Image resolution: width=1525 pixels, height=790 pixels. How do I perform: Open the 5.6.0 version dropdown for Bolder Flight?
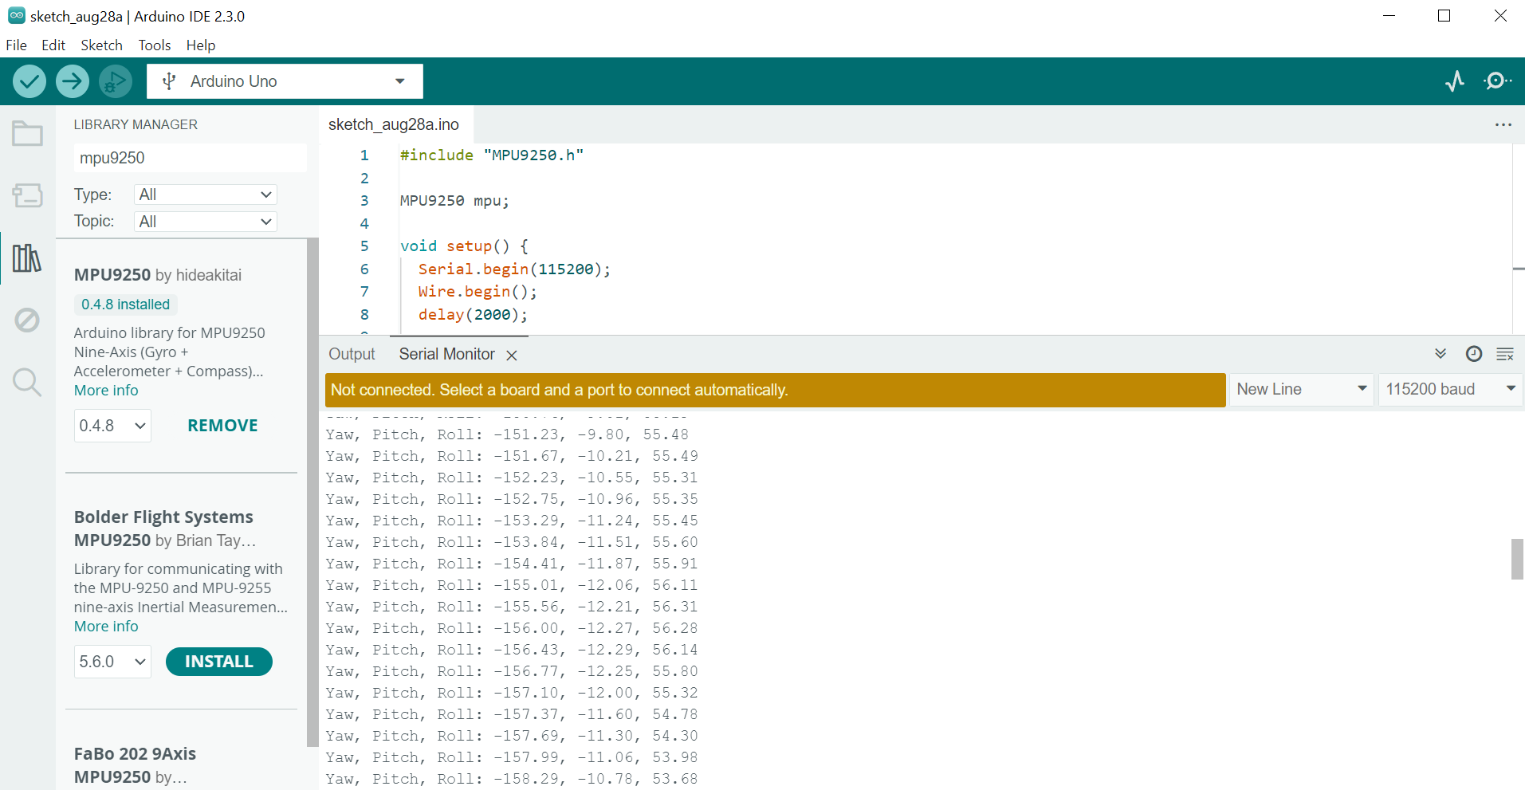pos(112,662)
